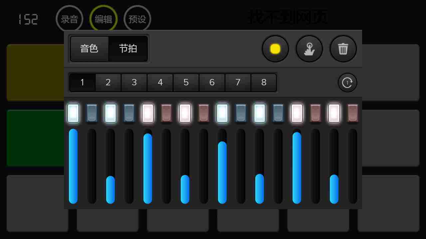The height and width of the screenshot is (239, 426).
Task: Click the trash icon to clear pattern
Action: point(343,48)
